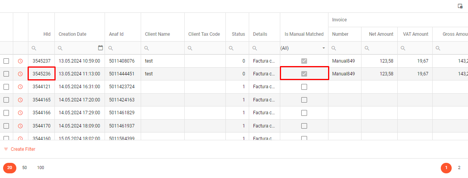Image resolution: width=468 pixels, height=178 pixels.
Task: Set page size to 20 rows
Action: click(x=10, y=168)
